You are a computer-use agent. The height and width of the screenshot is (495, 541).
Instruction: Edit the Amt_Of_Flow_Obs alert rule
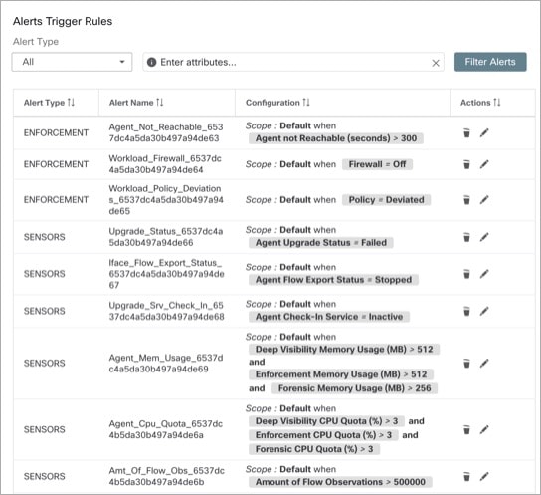coord(484,476)
